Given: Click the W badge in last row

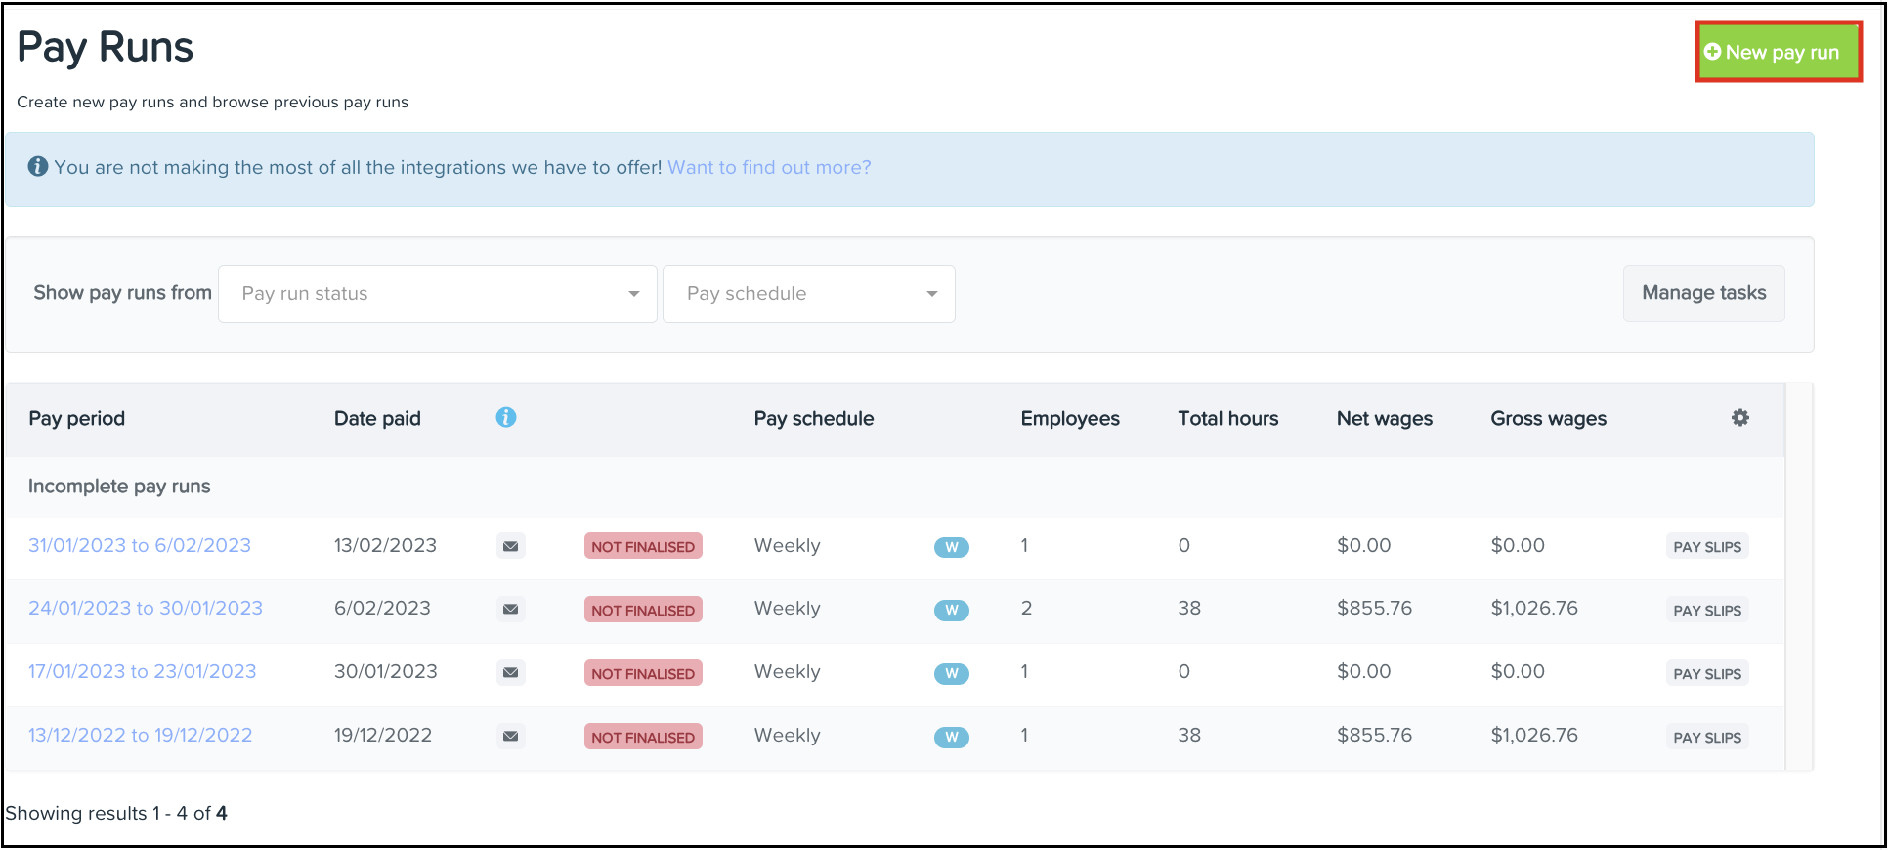Looking at the screenshot, I should pyautogui.click(x=951, y=738).
